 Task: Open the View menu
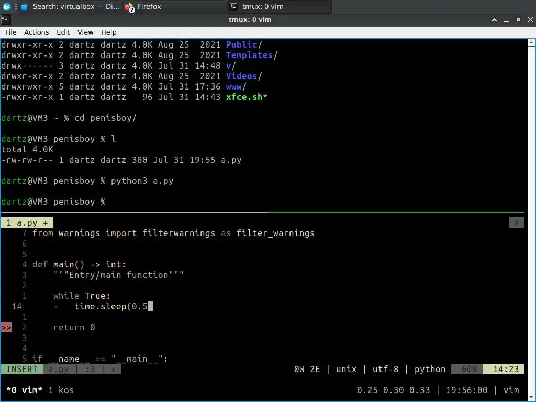point(85,32)
